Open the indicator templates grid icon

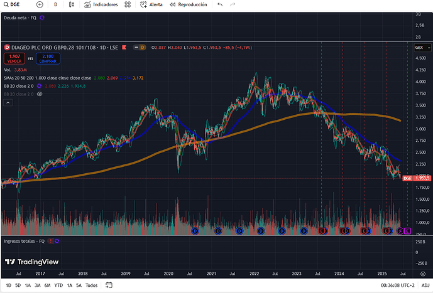point(128,4)
